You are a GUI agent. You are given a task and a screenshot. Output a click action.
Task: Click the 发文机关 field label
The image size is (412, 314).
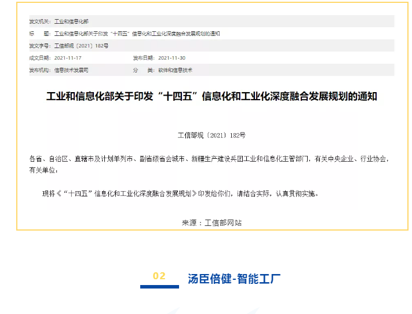tap(40, 21)
